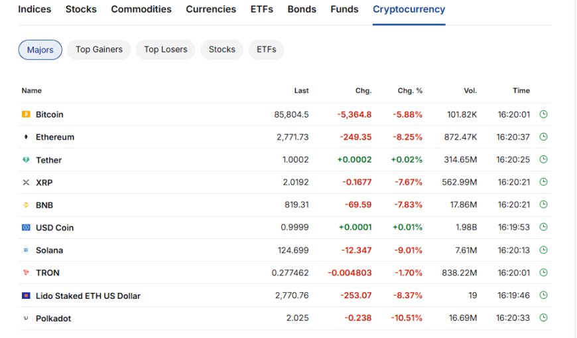Click the clock icon in BNB row

coord(544,205)
